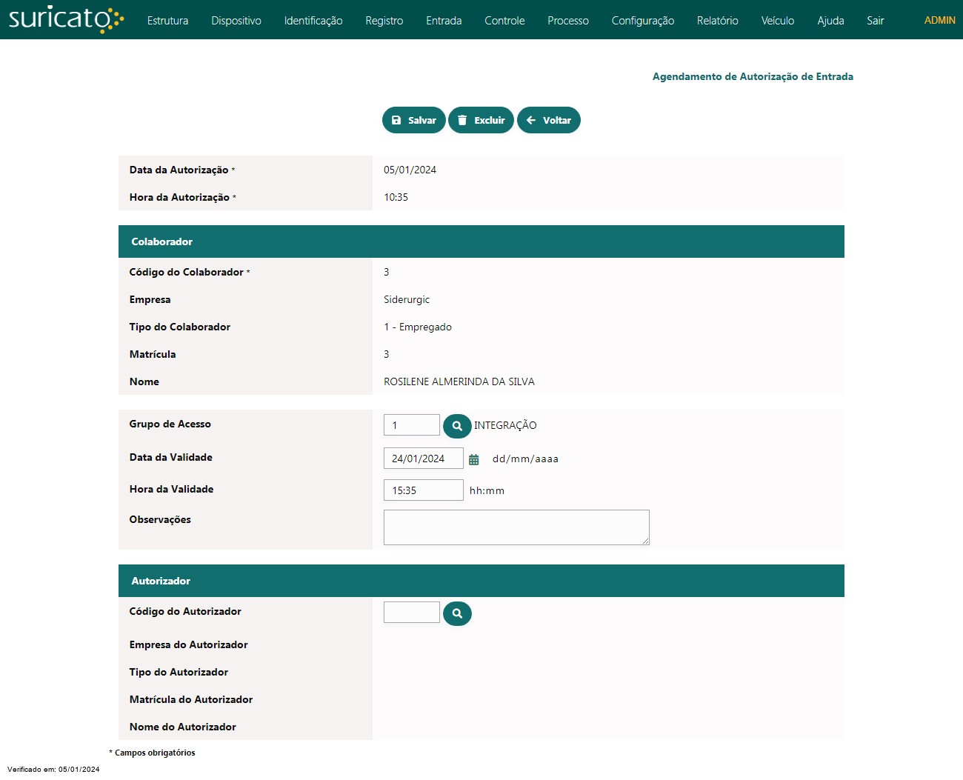Viewport: 963px width, 780px height.
Task: Save the authorization with Salvar
Action: pos(413,120)
